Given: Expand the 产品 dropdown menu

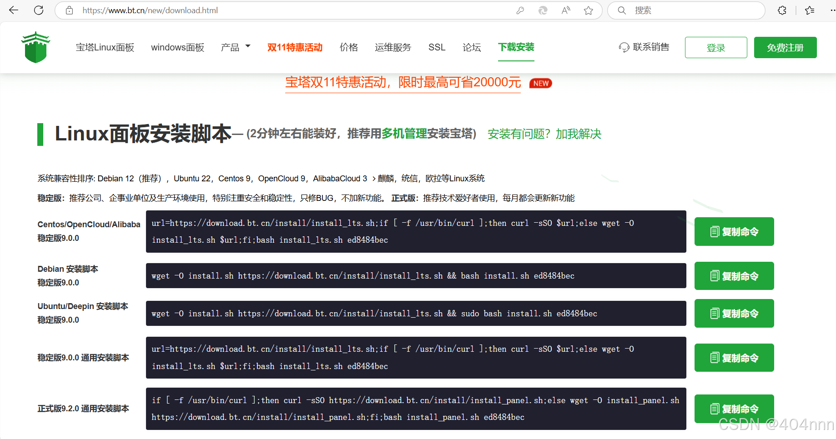Looking at the screenshot, I should point(236,47).
